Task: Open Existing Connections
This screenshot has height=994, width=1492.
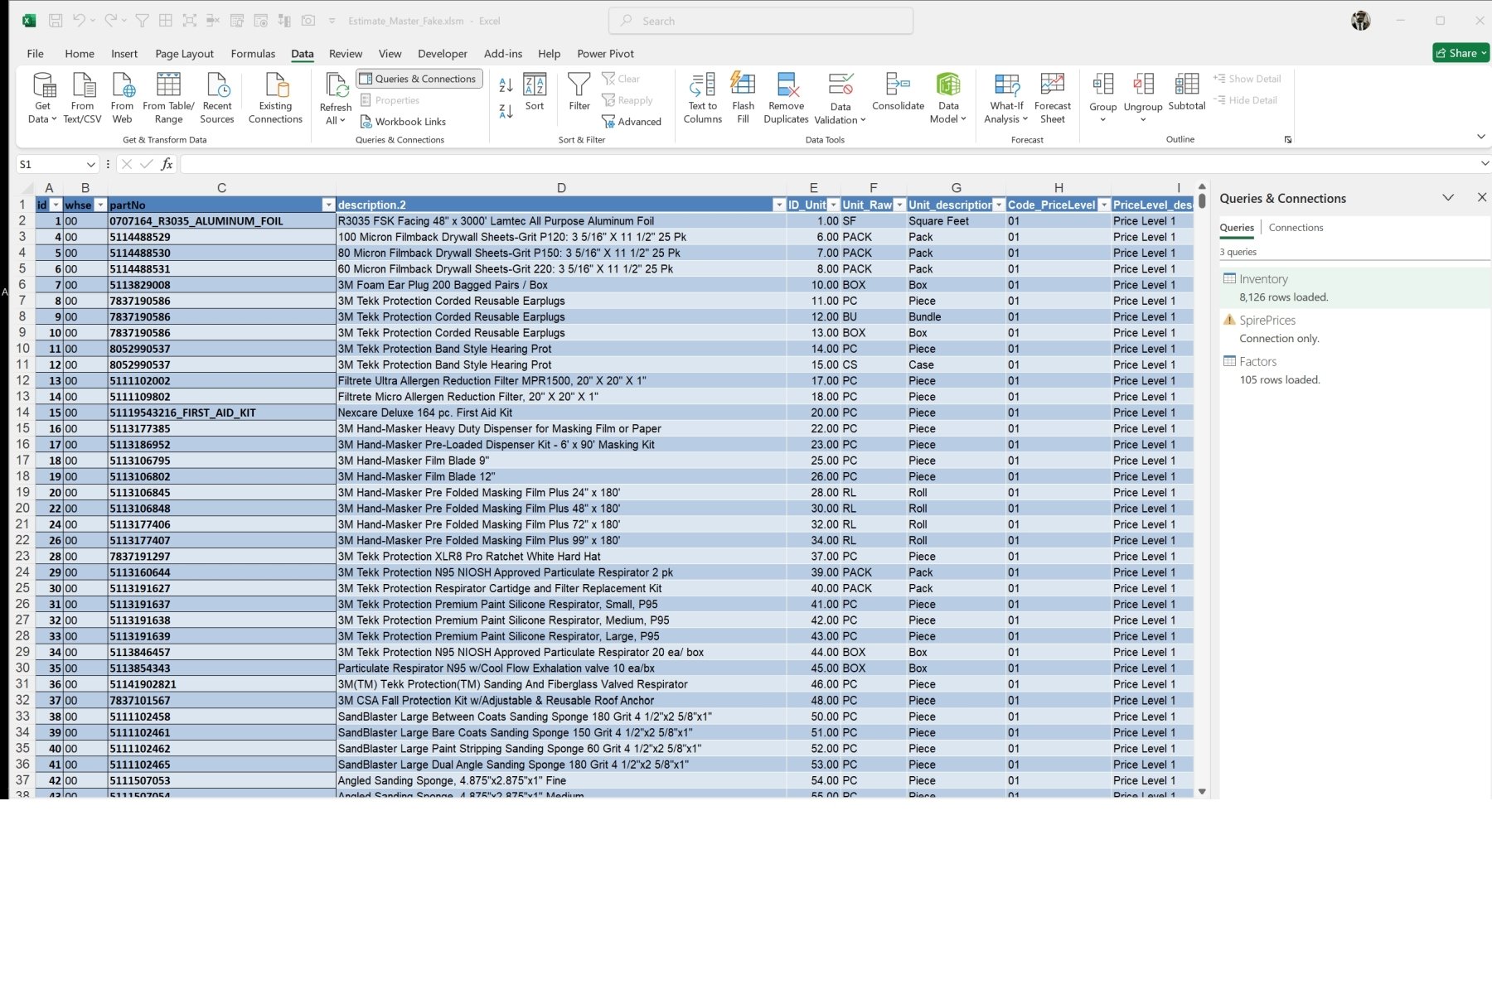Action: (275, 98)
